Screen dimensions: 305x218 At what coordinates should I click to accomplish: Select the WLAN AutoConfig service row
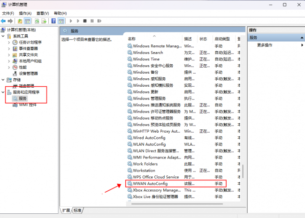tap(183, 144)
